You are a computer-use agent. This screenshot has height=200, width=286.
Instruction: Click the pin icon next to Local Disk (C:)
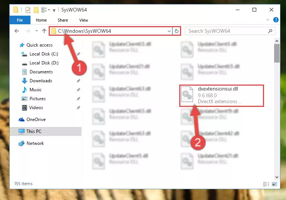click(x=78, y=54)
